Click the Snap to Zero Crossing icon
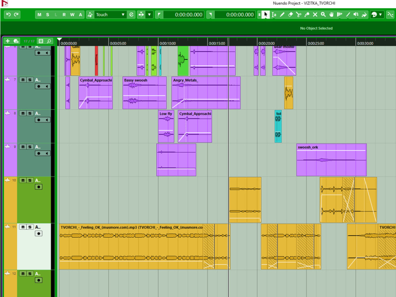This screenshot has width=396, height=297. (390, 15)
